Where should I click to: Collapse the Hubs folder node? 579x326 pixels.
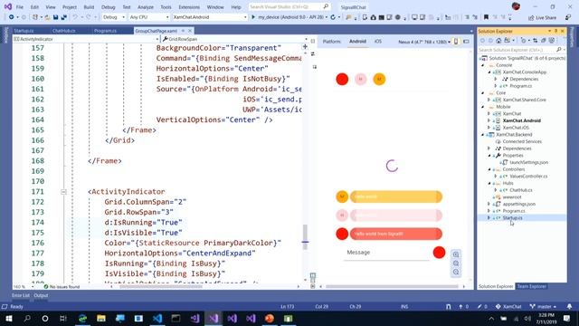489,183
